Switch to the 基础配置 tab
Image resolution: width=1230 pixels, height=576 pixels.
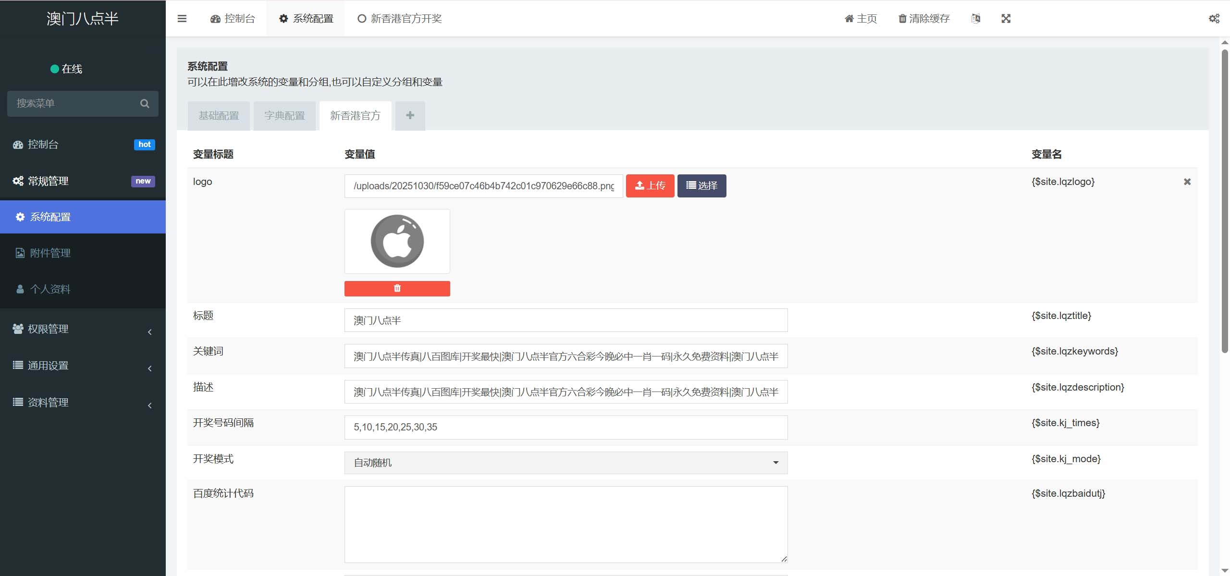click(219, 116)
